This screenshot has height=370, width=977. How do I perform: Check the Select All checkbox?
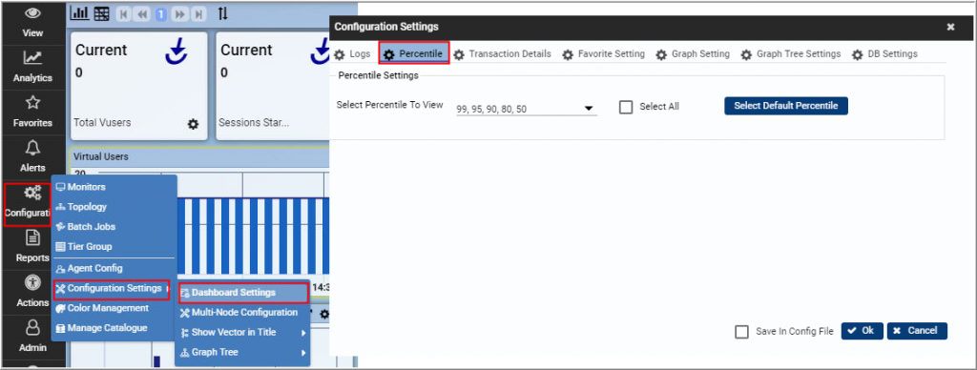[626, 107]
